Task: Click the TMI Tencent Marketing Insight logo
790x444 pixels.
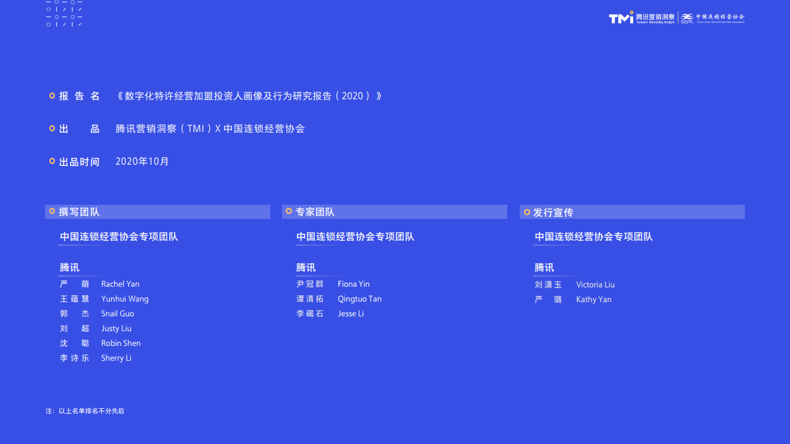Action: [x=641, y=18]
